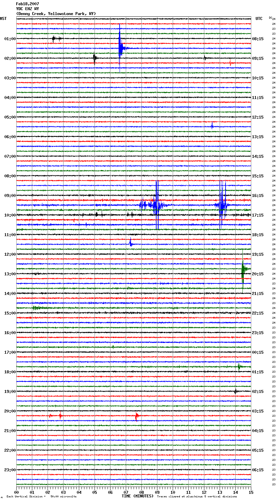
Task: Click minute 07 on the bottom axis
Action: [x=126, y=492]
